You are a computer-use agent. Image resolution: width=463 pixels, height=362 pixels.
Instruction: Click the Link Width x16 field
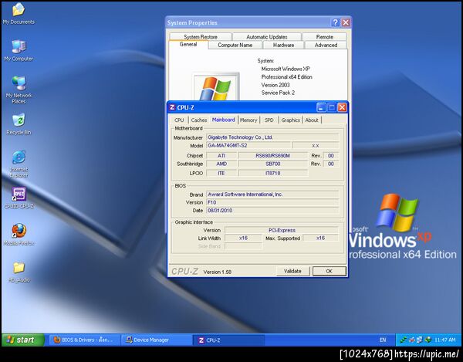point(243,238)
